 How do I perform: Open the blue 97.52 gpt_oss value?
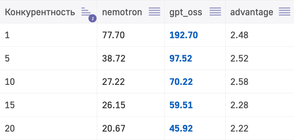181,58
